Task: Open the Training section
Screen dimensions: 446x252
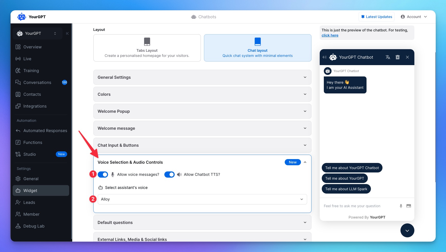Action: coord(41,71)
